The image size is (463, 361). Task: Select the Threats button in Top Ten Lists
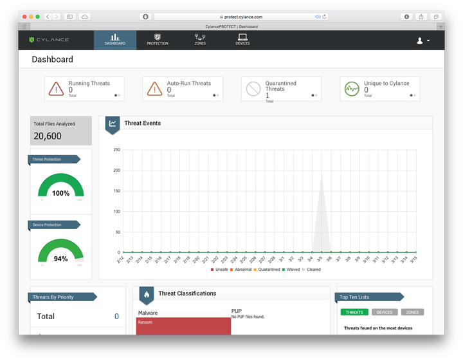354,312
